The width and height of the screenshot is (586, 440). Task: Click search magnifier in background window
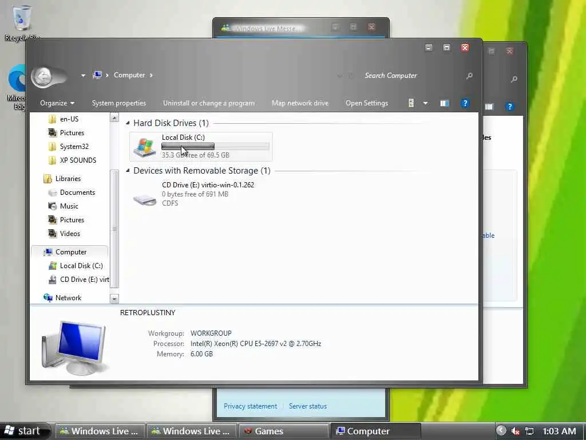pos(514,79)
